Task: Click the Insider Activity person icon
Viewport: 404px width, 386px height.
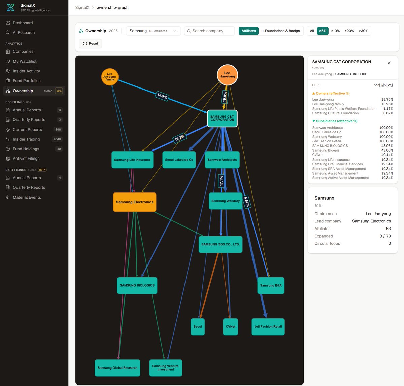Action: pyautogui.click(x=8, y=71)
